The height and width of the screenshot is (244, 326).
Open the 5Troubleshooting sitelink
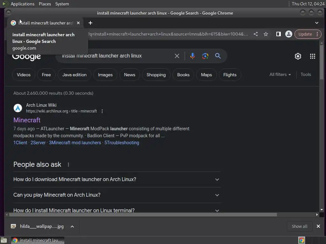click(122, 143)
